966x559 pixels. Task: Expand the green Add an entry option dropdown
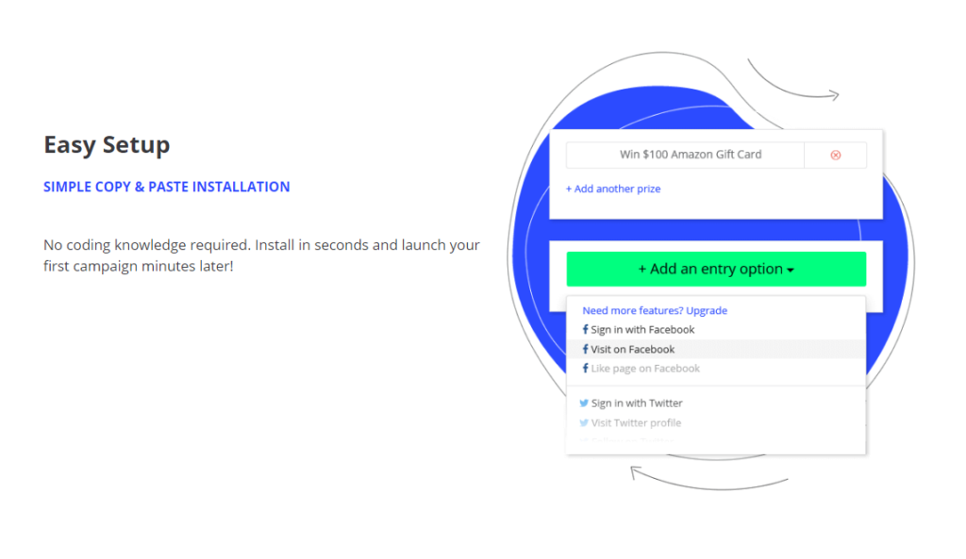715,269
